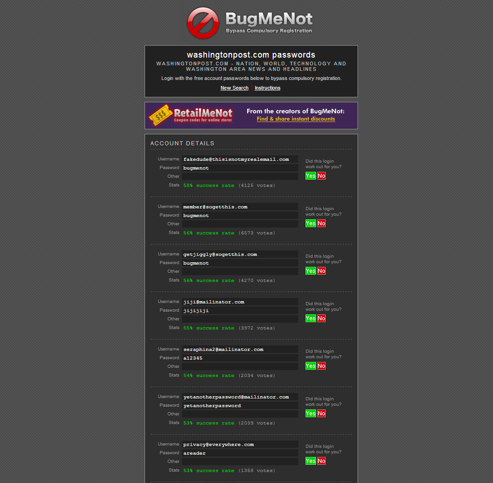Click the ACCOUNT DETAILS heading
The width and height of the screenshot is (493, 483).
click(x=182, y=143)
